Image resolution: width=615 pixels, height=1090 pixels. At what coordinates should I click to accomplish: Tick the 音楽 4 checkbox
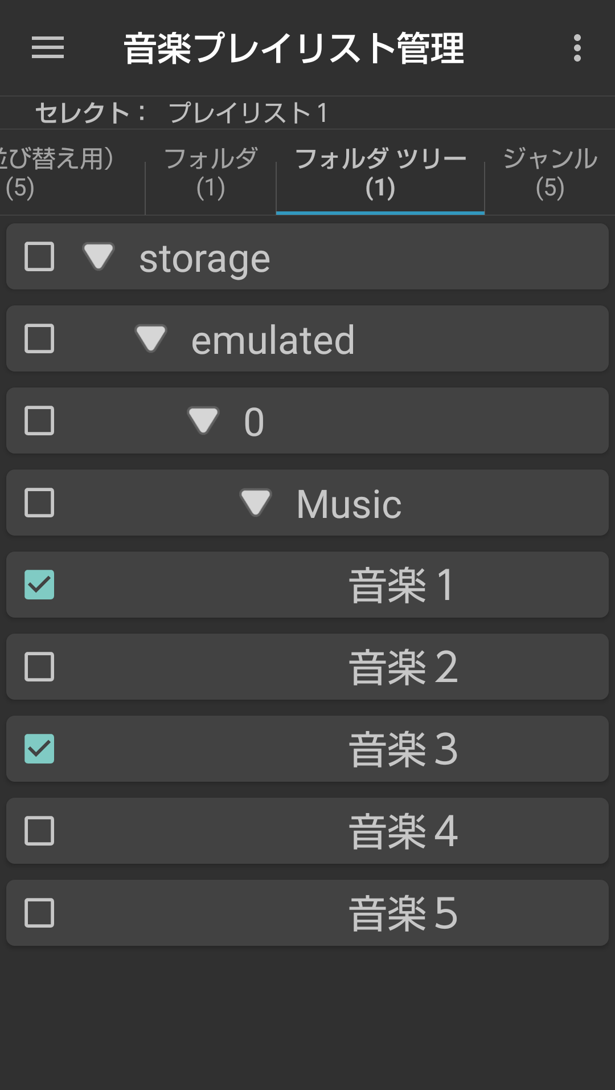(x=39, y=831)
